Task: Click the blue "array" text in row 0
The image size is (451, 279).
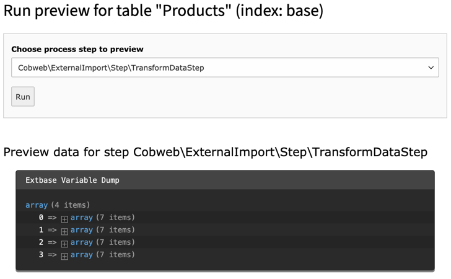Action: pos(81,218)
